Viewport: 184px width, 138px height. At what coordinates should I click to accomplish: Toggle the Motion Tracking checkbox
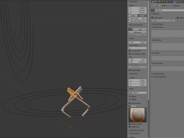131,130
